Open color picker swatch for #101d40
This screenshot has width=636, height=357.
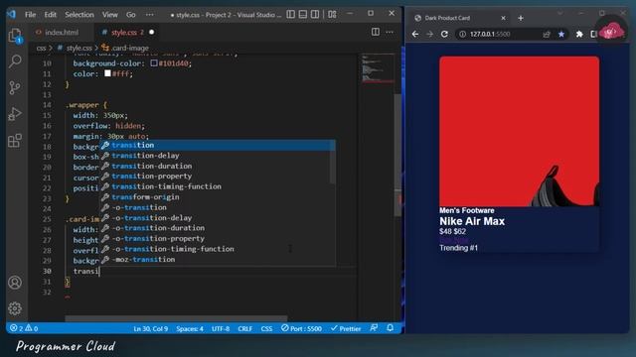point(154,63)
